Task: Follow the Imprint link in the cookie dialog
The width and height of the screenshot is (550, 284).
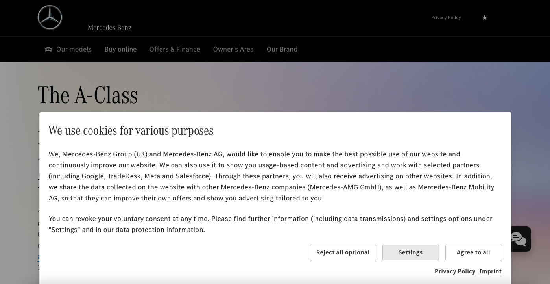Action: click(490, 271)
